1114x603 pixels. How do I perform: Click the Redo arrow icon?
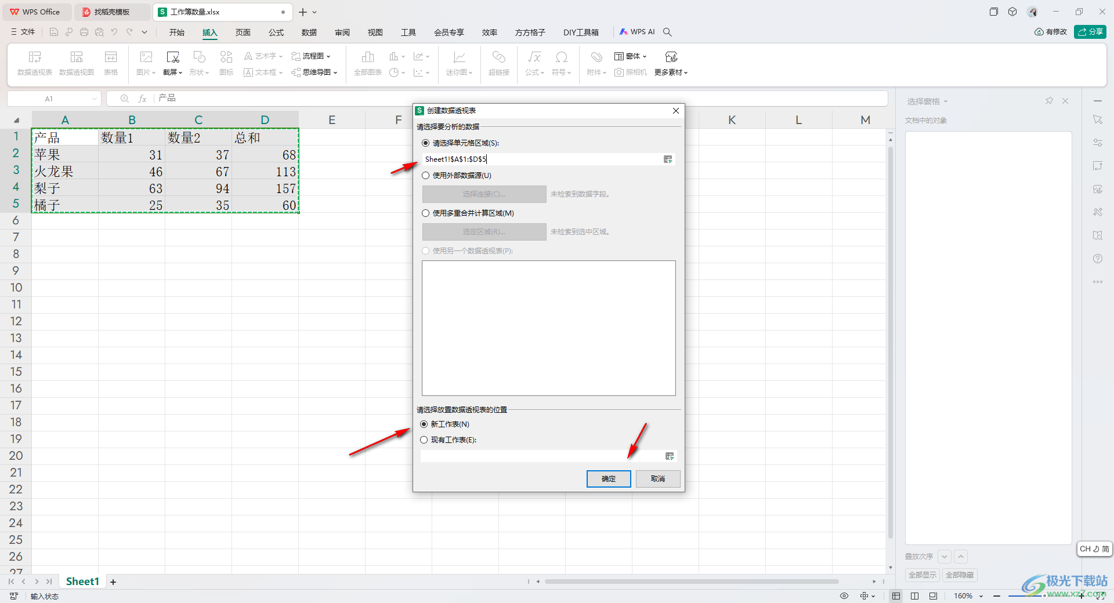pyautogui.click(x=129, y=32)
